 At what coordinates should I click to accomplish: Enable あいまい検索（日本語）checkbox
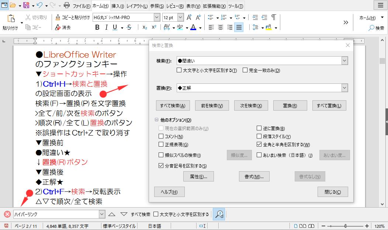259,155
